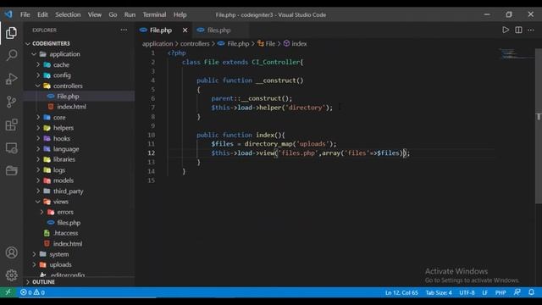Open Explorer Views and More Actions ellipsis
The height and width of the screenshot is (305, 542).
(x=124, y=30)
